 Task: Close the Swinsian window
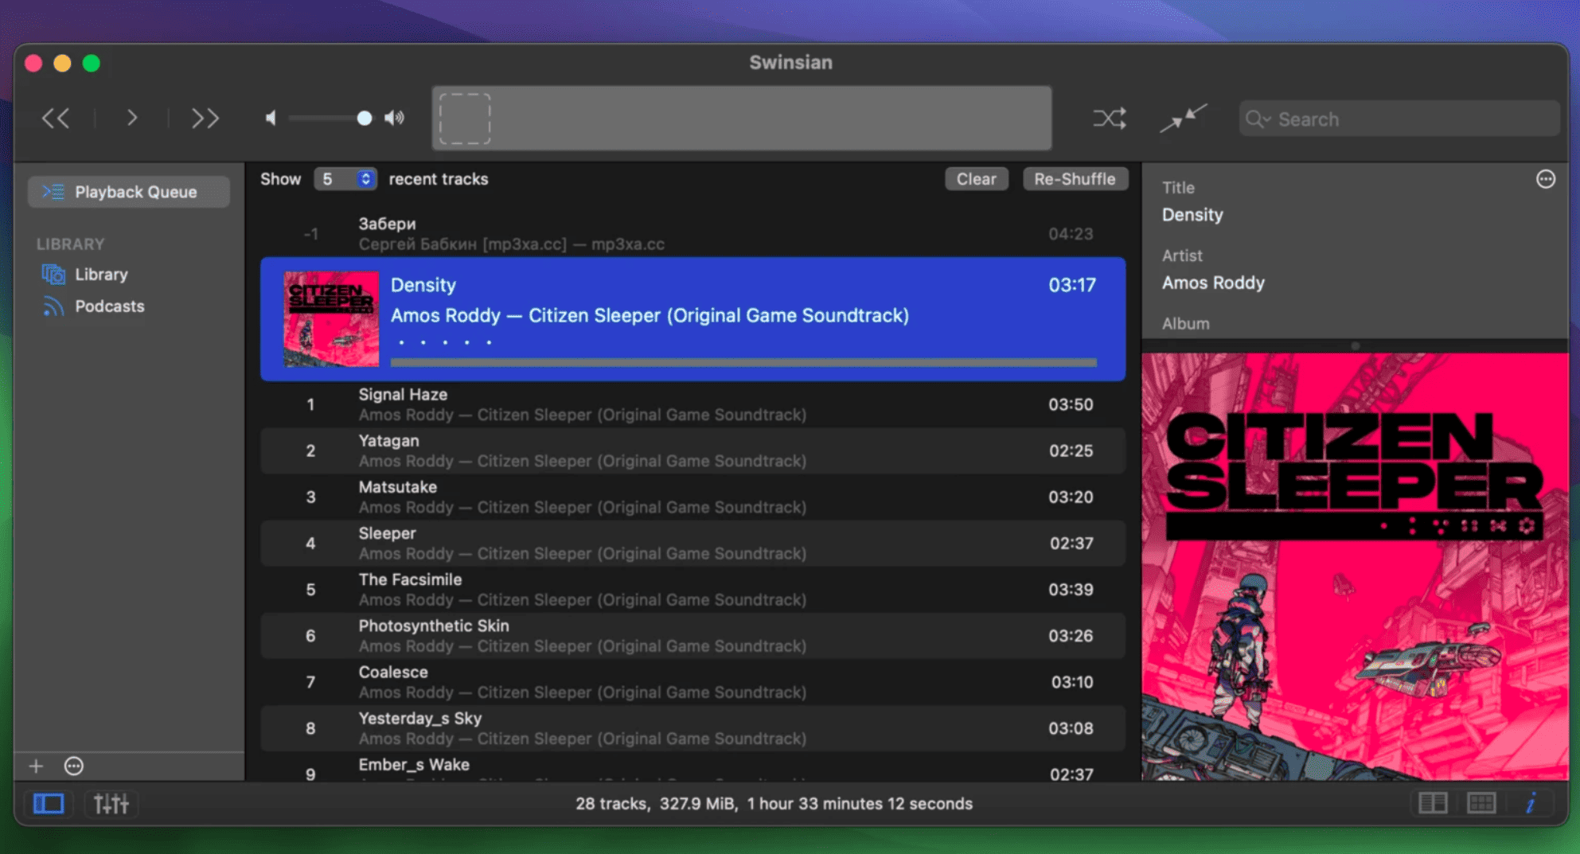click(33, 63)
